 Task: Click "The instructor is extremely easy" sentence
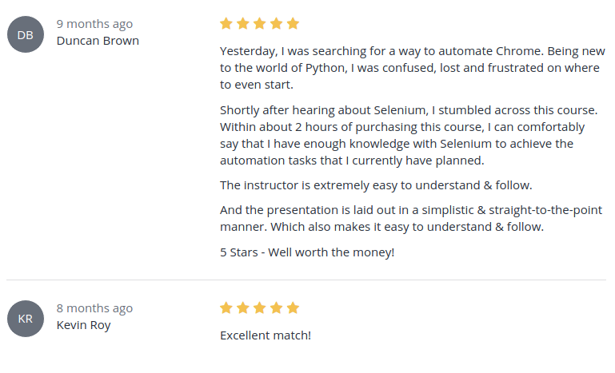tap(376, 186)
